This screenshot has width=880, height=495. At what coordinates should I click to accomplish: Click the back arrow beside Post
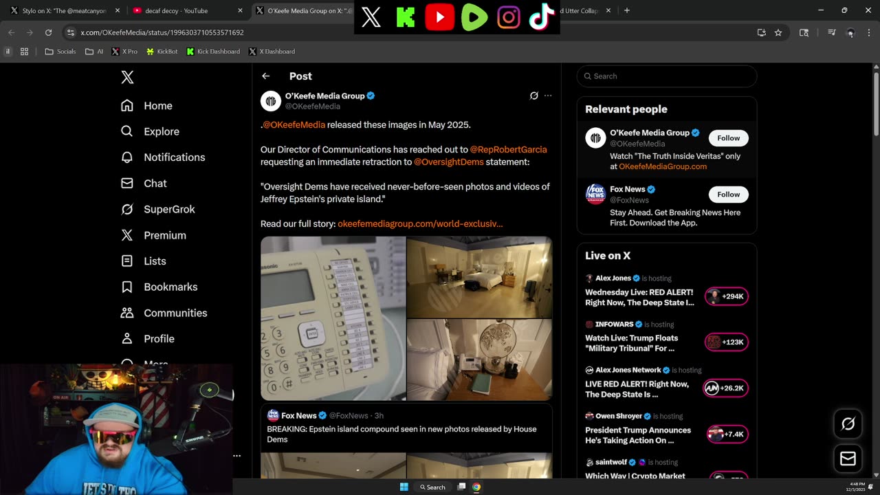click(265, 76)
